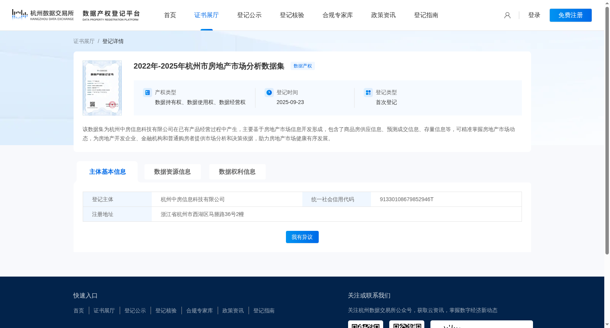Switch to 数据权利信息 tab

point(237,172)
